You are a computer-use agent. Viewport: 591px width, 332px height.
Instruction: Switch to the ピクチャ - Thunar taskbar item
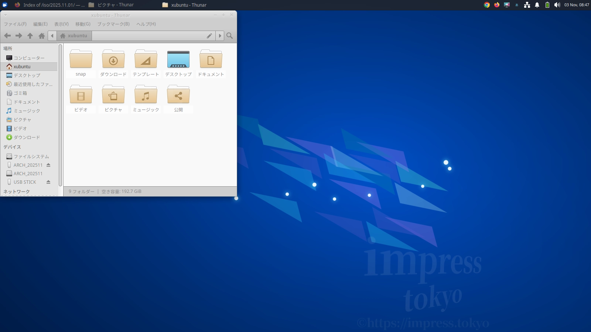[111, 5]
